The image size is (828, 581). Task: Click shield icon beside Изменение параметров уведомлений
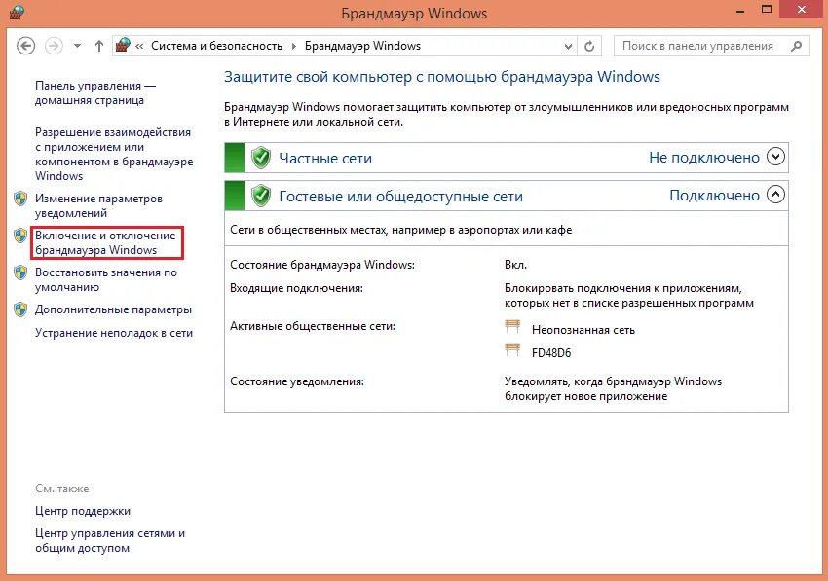tap(20, 199)
